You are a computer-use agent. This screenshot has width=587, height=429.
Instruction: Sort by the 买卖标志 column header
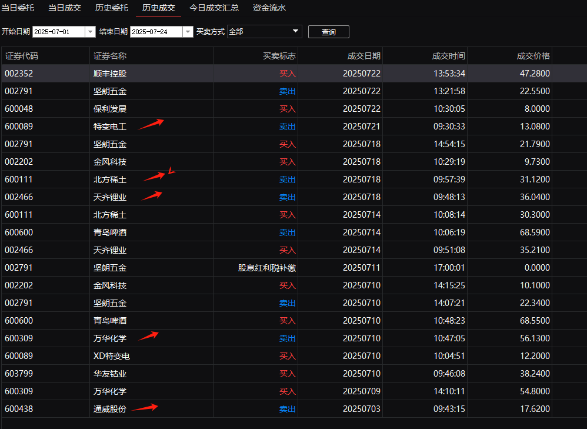[256, 56]
